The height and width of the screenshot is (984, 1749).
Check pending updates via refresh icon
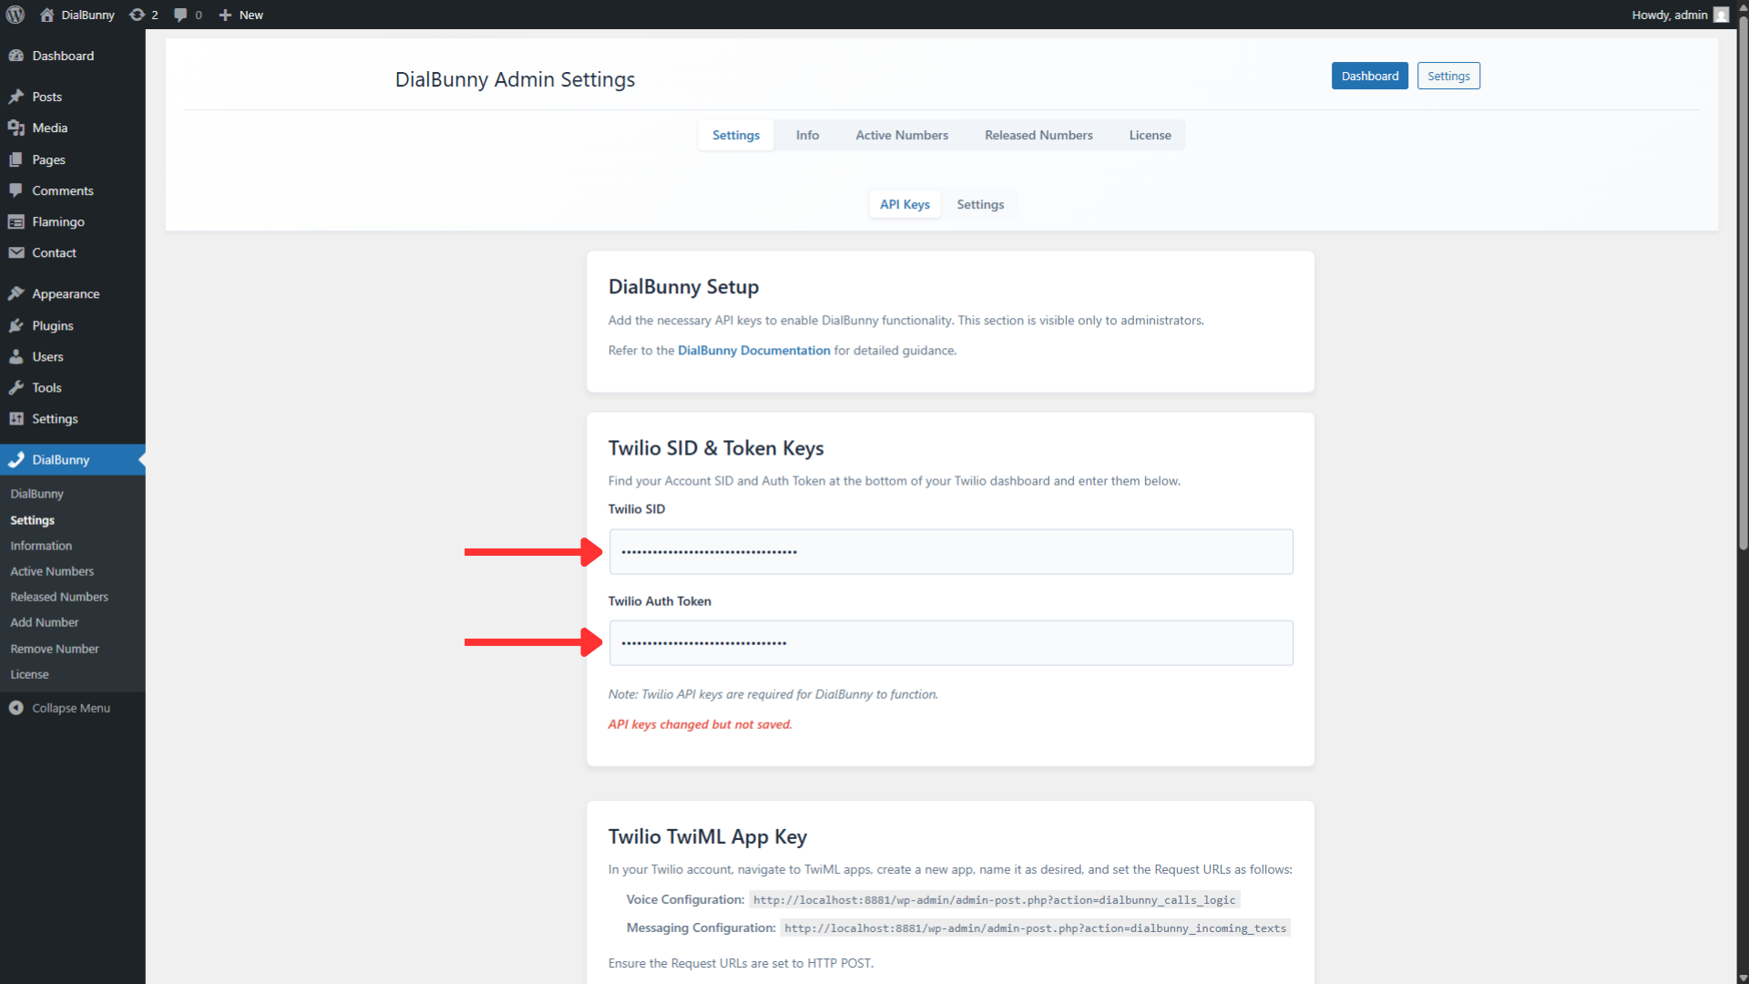[x=137, y=15]
